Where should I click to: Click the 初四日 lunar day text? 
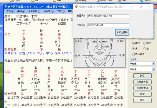coord(62,23)
